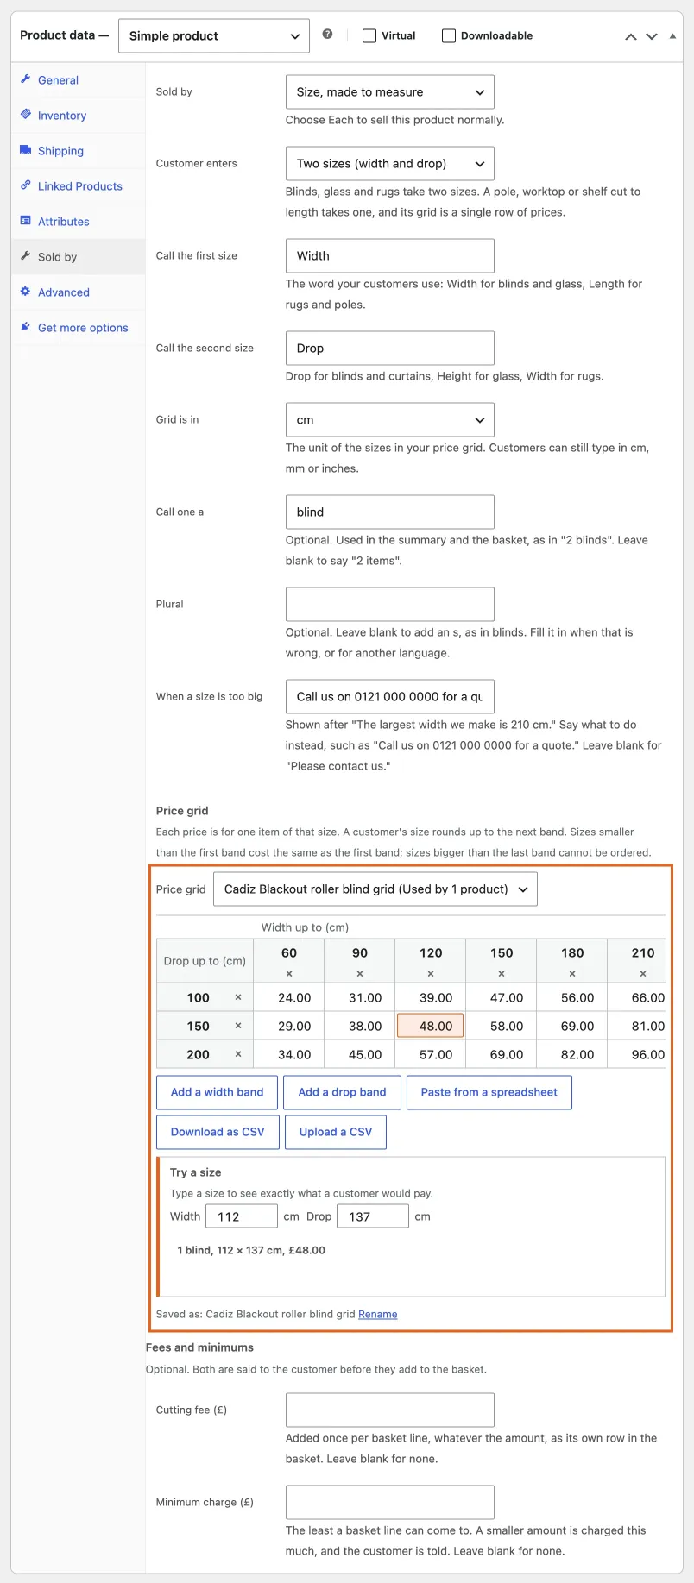
Task: Click the Rename link
Action: point(378,1315)
